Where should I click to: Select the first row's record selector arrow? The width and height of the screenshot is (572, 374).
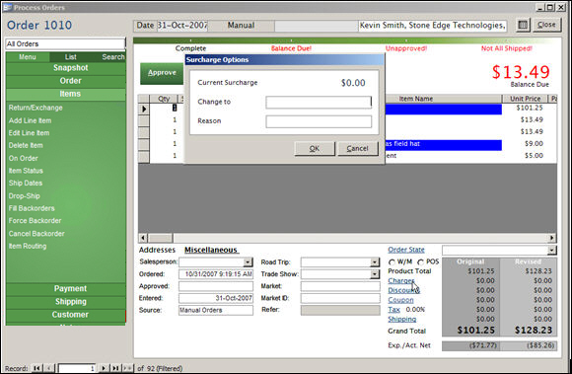tap(144, 109)
